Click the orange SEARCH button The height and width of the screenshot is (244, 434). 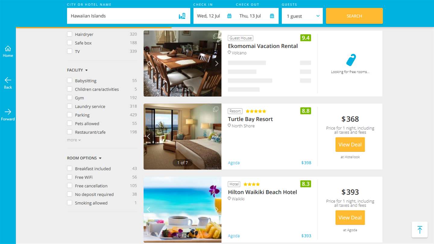[x=354, y=16]
